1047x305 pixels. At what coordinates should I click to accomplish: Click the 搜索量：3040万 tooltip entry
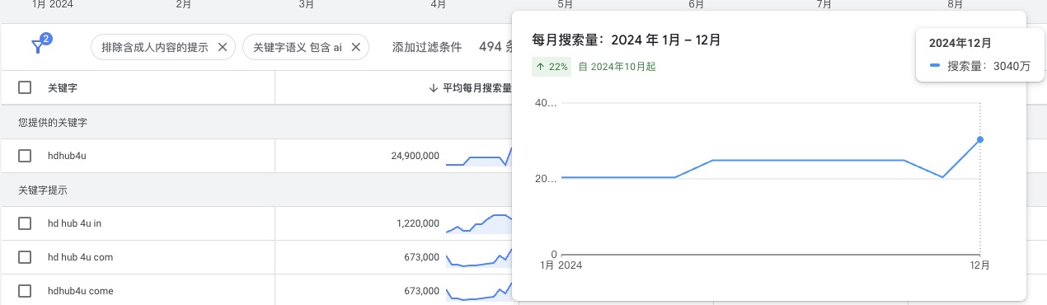click(x=979, y=67)
